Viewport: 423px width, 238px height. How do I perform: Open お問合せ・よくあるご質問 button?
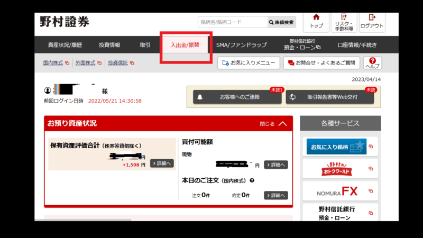click(x=321, y=63)
